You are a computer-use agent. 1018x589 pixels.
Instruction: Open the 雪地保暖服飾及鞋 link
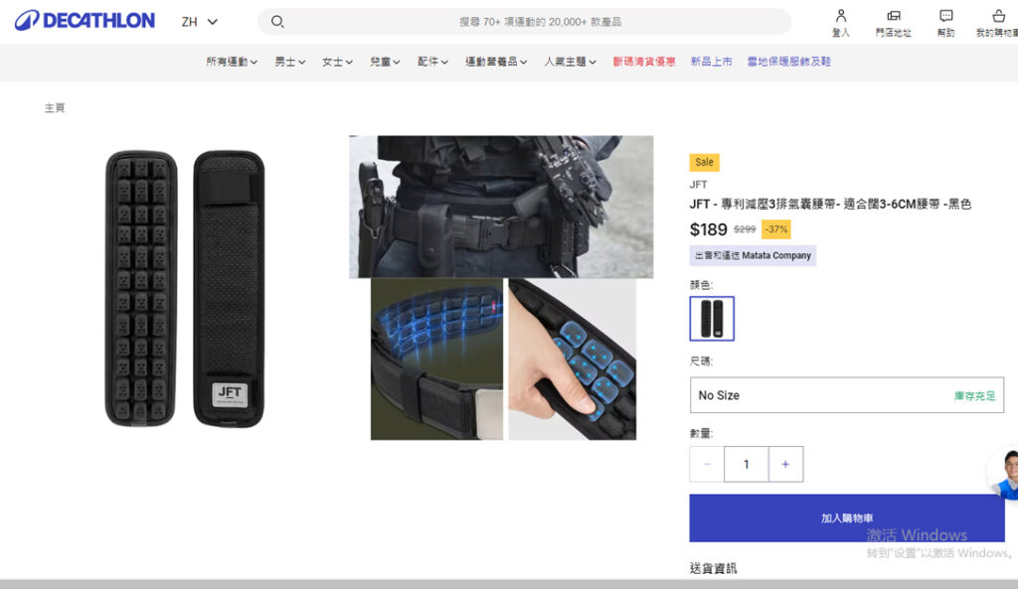788,62
